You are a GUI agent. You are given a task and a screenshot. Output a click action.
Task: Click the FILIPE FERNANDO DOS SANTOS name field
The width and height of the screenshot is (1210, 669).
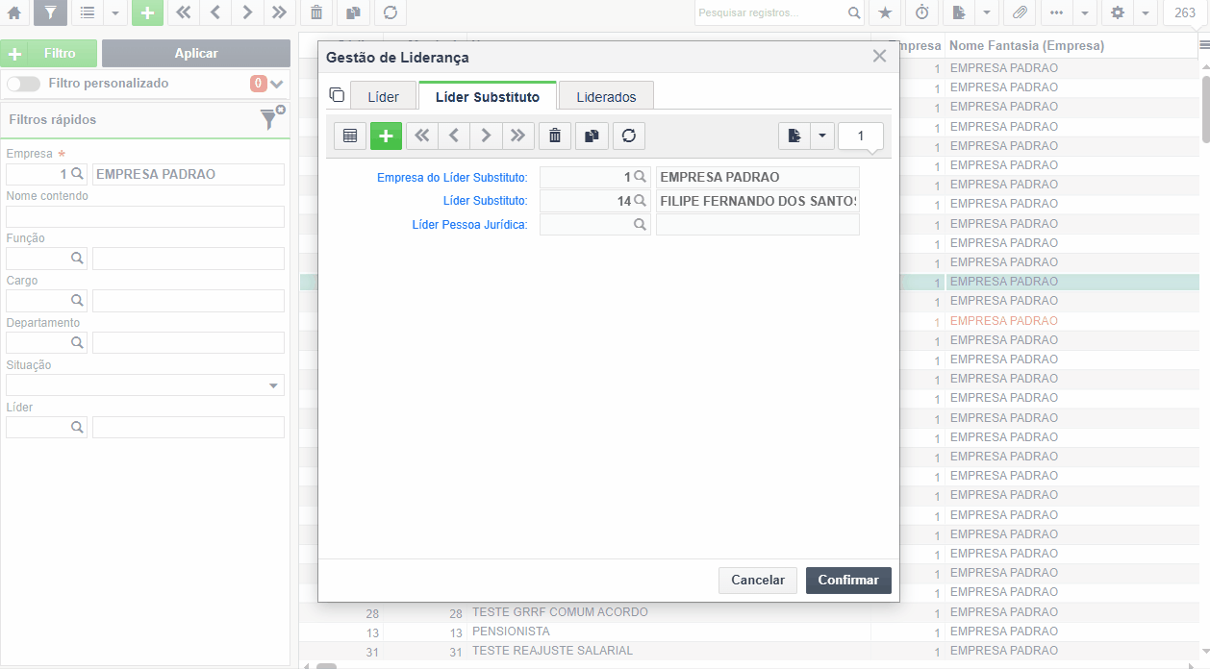758,201
